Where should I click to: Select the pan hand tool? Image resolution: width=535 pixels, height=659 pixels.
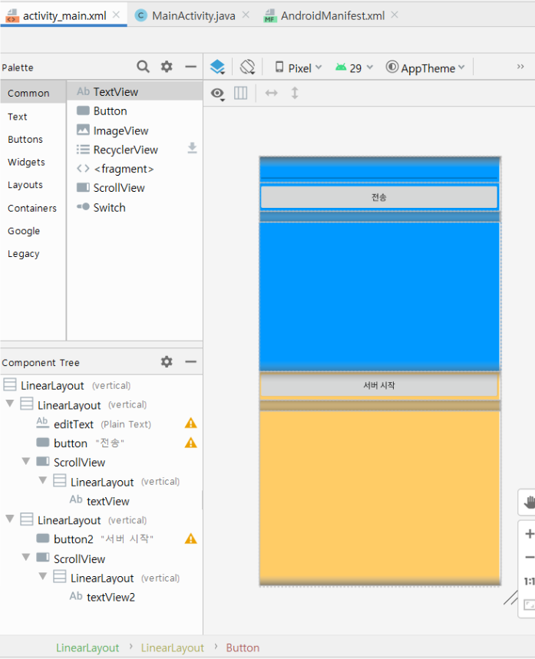coord(529,502)
